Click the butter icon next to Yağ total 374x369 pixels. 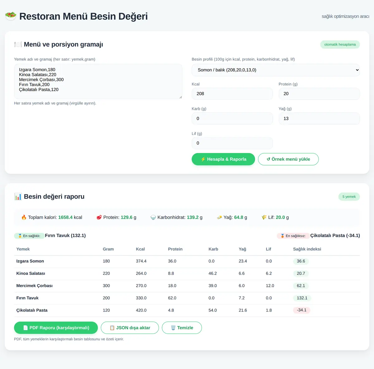click(219, 217)
